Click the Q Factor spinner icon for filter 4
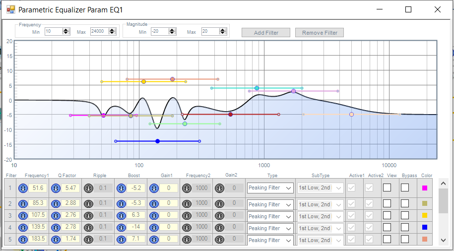Screen dimensions: 454x251 click(56, 228)
